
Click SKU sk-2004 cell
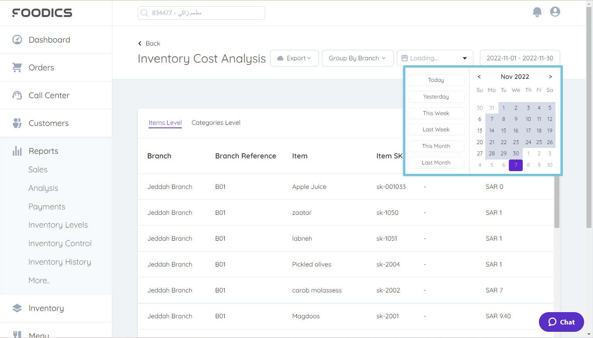pyautogui.click(x=388, y=264)
